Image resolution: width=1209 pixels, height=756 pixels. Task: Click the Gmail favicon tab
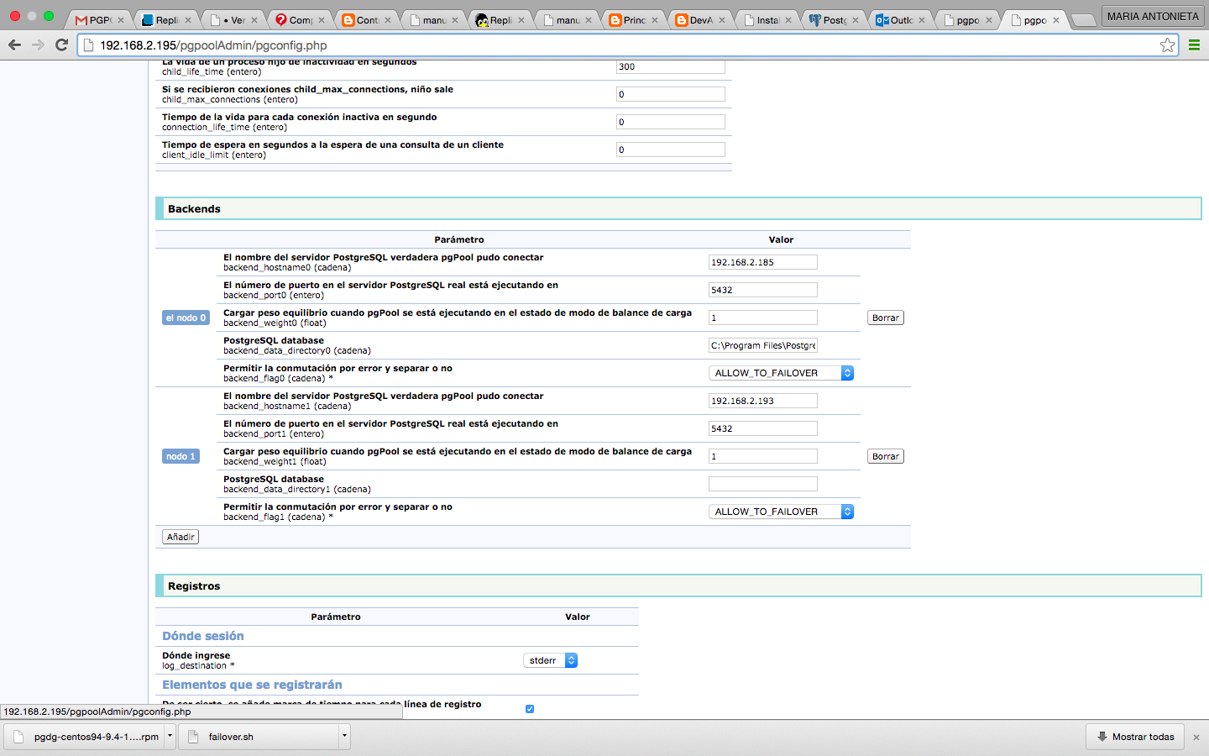[x=96, y=20]
